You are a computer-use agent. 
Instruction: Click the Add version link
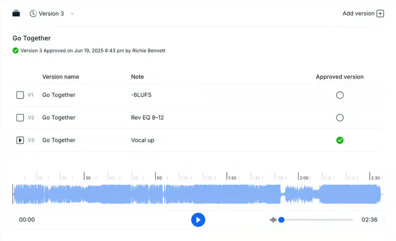click(358, 13)
